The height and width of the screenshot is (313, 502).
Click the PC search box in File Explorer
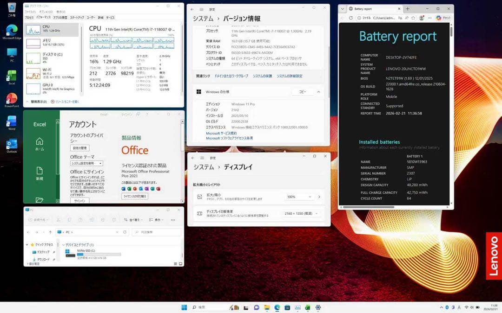click(x=156, y=232)
